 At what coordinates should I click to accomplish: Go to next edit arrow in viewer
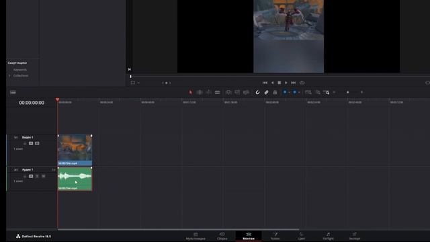170,83
